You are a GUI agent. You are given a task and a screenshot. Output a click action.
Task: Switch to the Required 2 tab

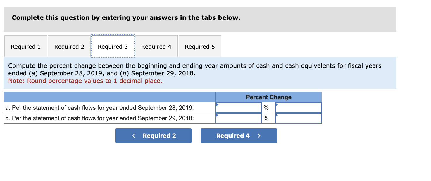(x=69, y=46)
